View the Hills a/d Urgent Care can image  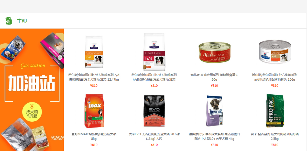click(x=275, y=52)
